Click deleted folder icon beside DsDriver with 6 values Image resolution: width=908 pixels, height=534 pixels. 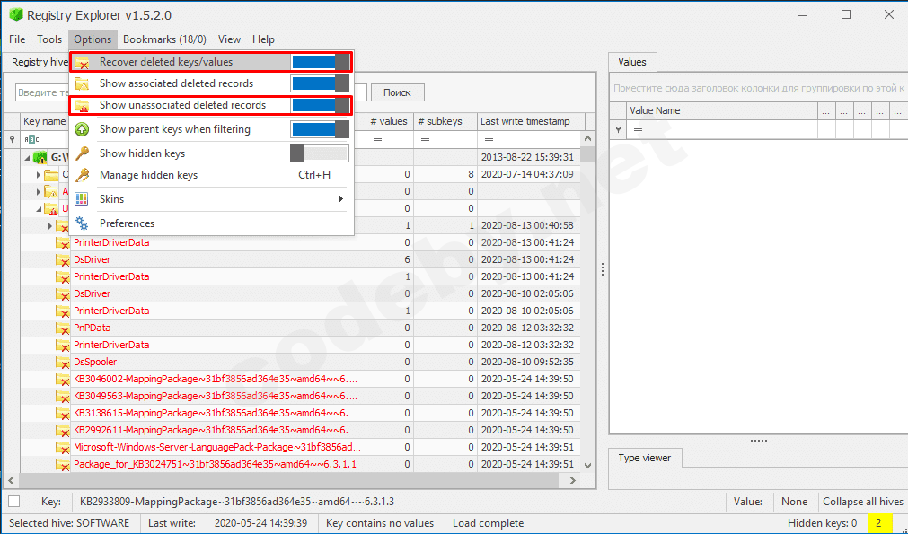click(63, 259)
